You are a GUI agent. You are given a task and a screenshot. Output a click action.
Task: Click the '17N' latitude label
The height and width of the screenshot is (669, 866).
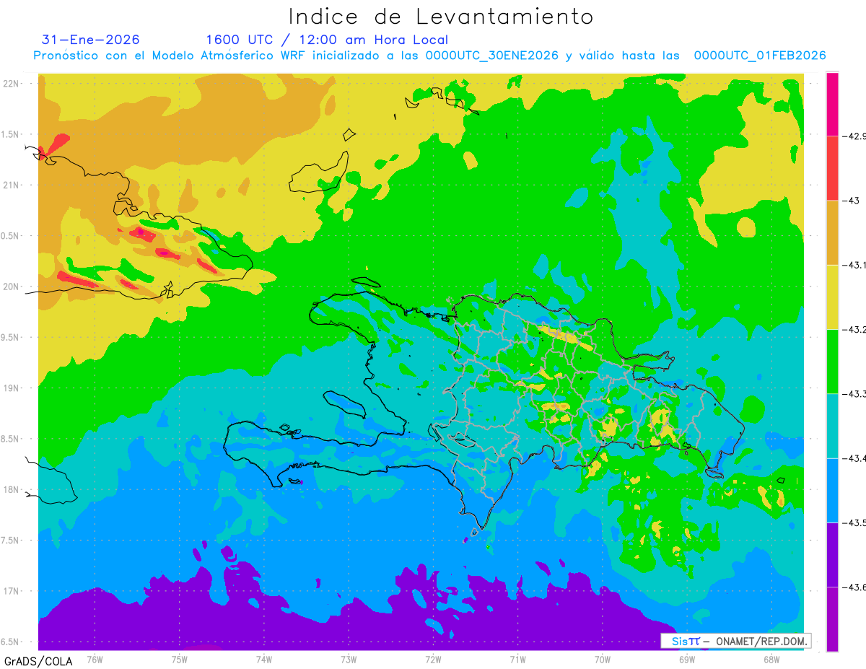click(x=10, y=591)
